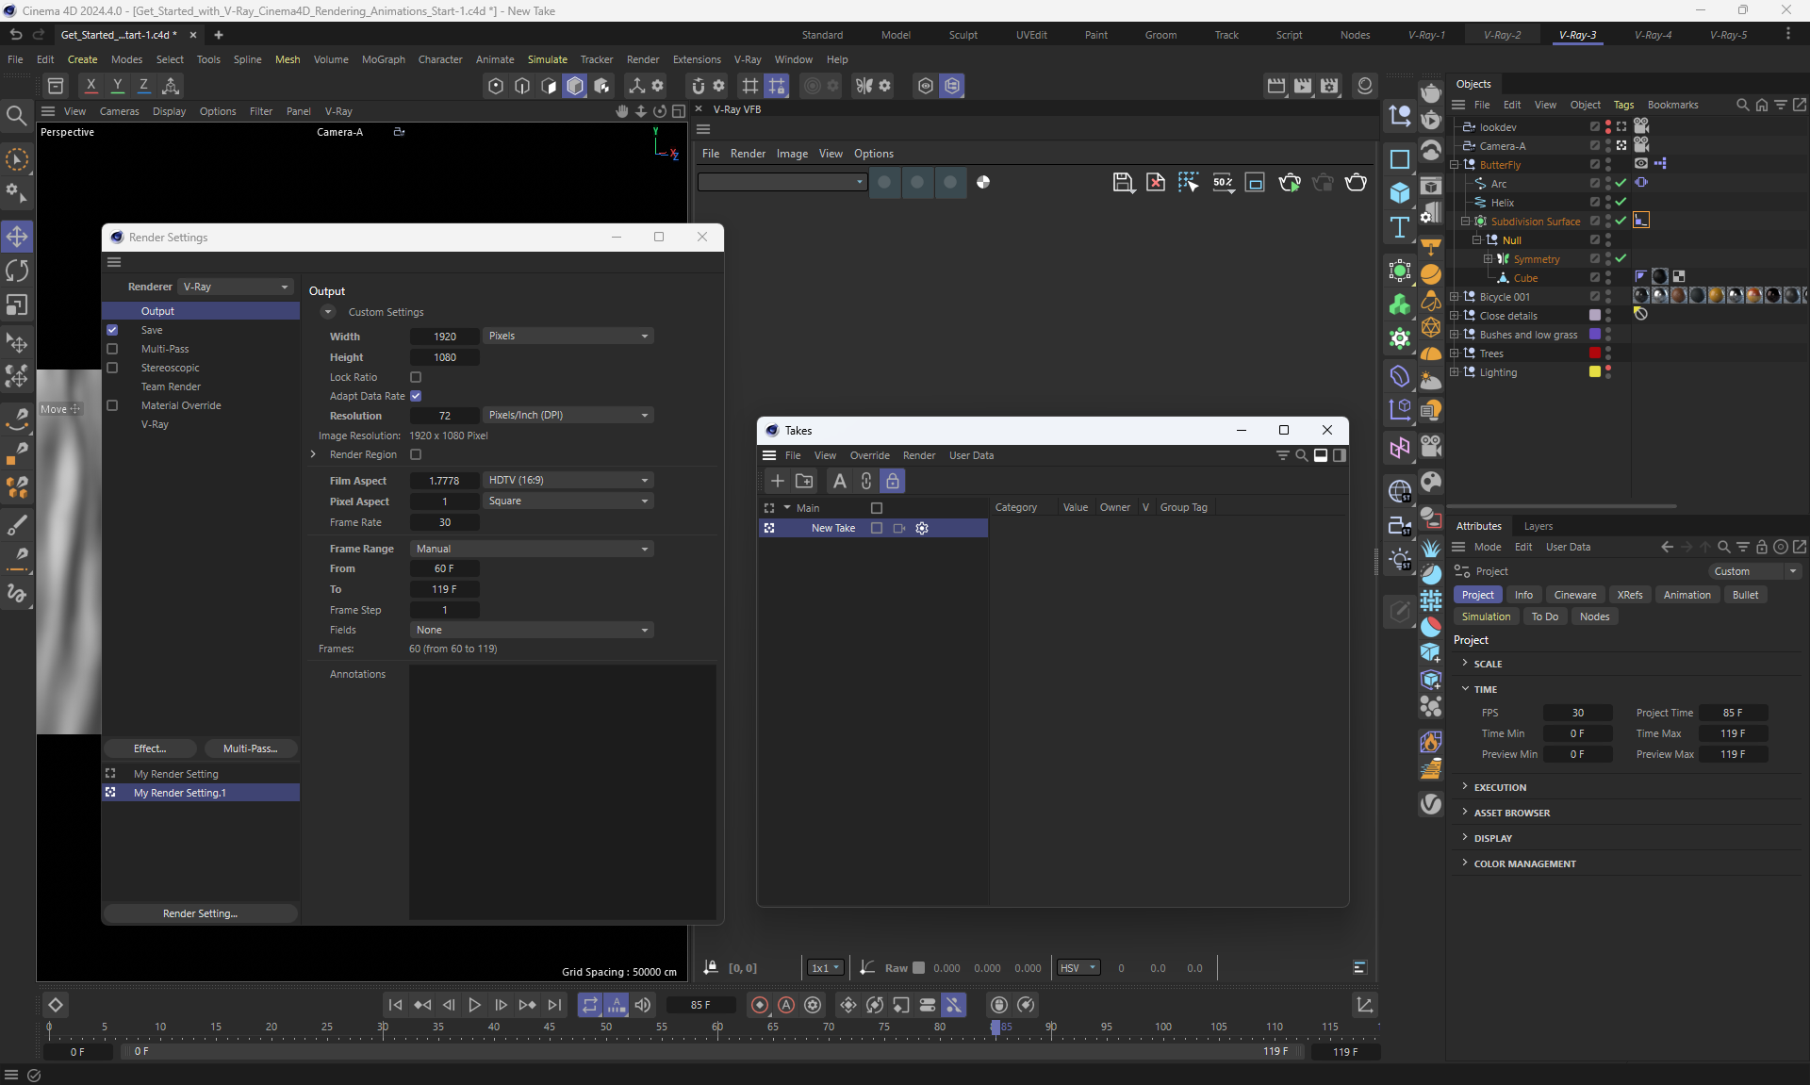Screen dimensions: 1810x1085
Task: Disable the Adapt Data Rate checkbox
Action: click(x=416, y=396)
